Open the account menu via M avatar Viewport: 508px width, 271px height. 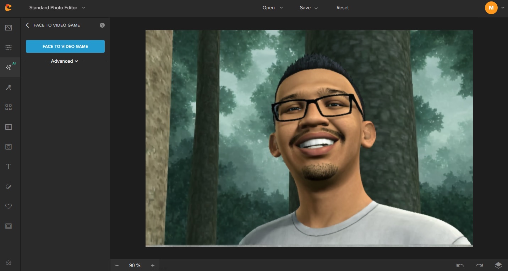pos(491,7)
